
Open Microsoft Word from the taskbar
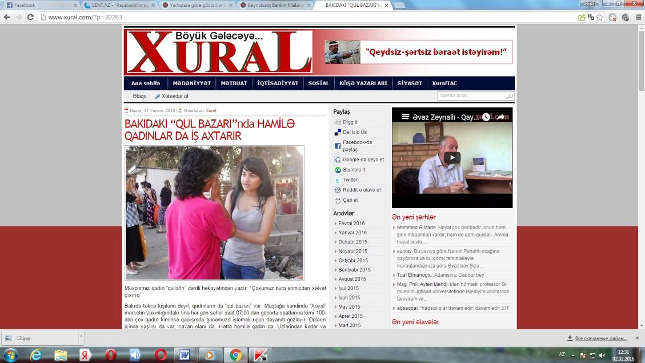(x=185, y=355)
